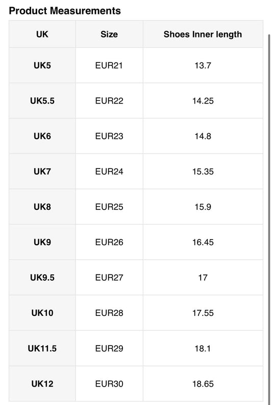Viewport: 272px width, 405px height.
Task: Select the UK8 row label
Action: click(x=42, y=207)
